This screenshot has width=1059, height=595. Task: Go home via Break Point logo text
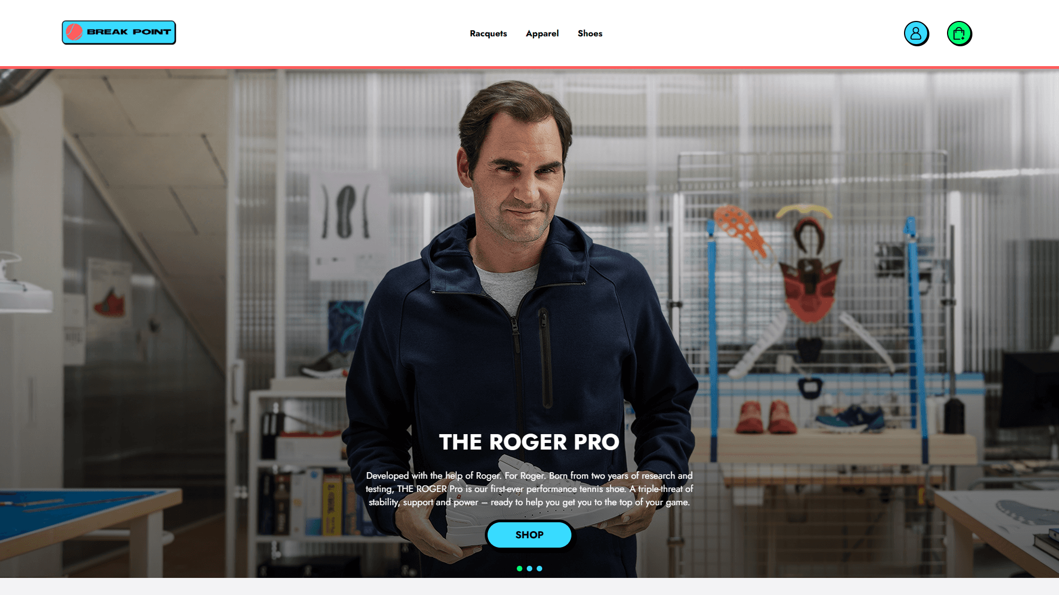129,32
